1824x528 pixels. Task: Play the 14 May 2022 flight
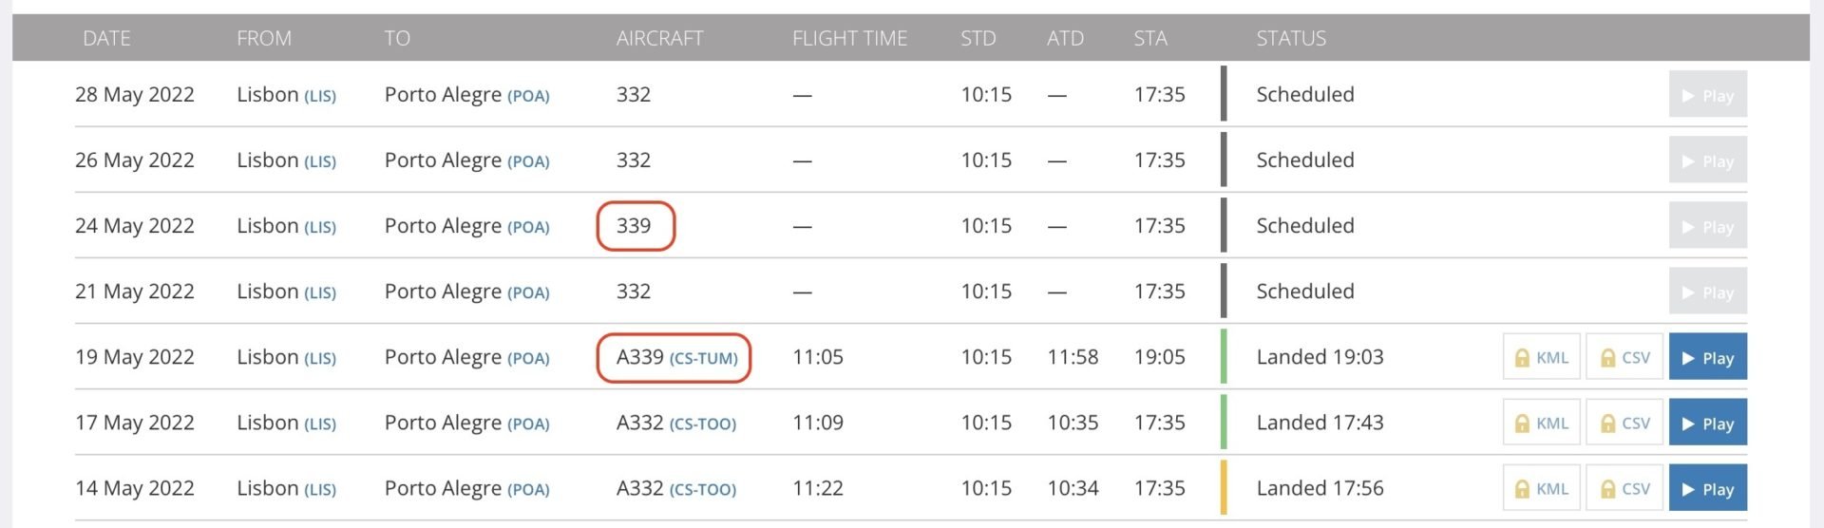(x=1707, y=488)
